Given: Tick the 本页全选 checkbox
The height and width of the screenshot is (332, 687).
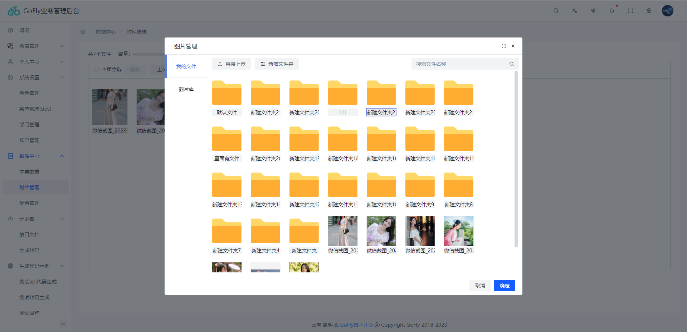Looking at the screenshot, I should pos(96,69).
